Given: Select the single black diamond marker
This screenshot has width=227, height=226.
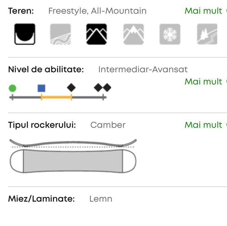Looking at the screenshot, I should (71, 88).
